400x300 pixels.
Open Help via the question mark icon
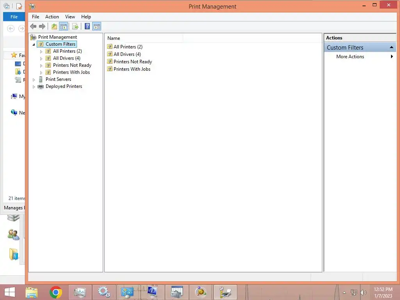(87, 26)
